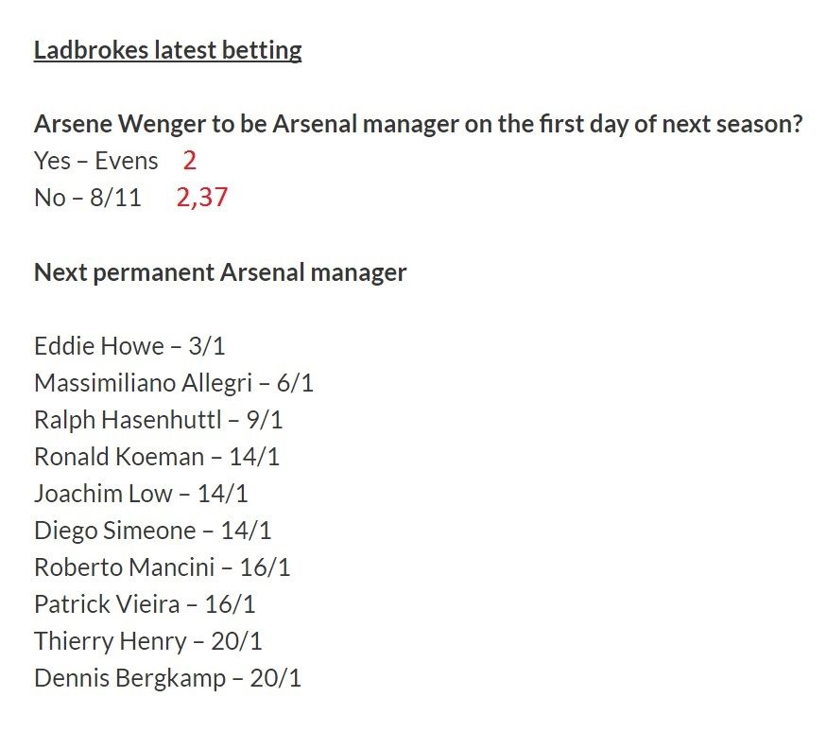Click the word Ladbrokes in the title
Viewport: 826px width, 732px height.
(x=91, y=50)
